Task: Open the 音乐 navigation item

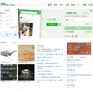Action: tap(61, 5)
